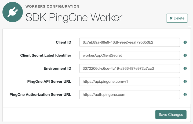193x124 pixels.
Task: Click the plug icon for Workers Configuration
Action: [x=13, y=12]
